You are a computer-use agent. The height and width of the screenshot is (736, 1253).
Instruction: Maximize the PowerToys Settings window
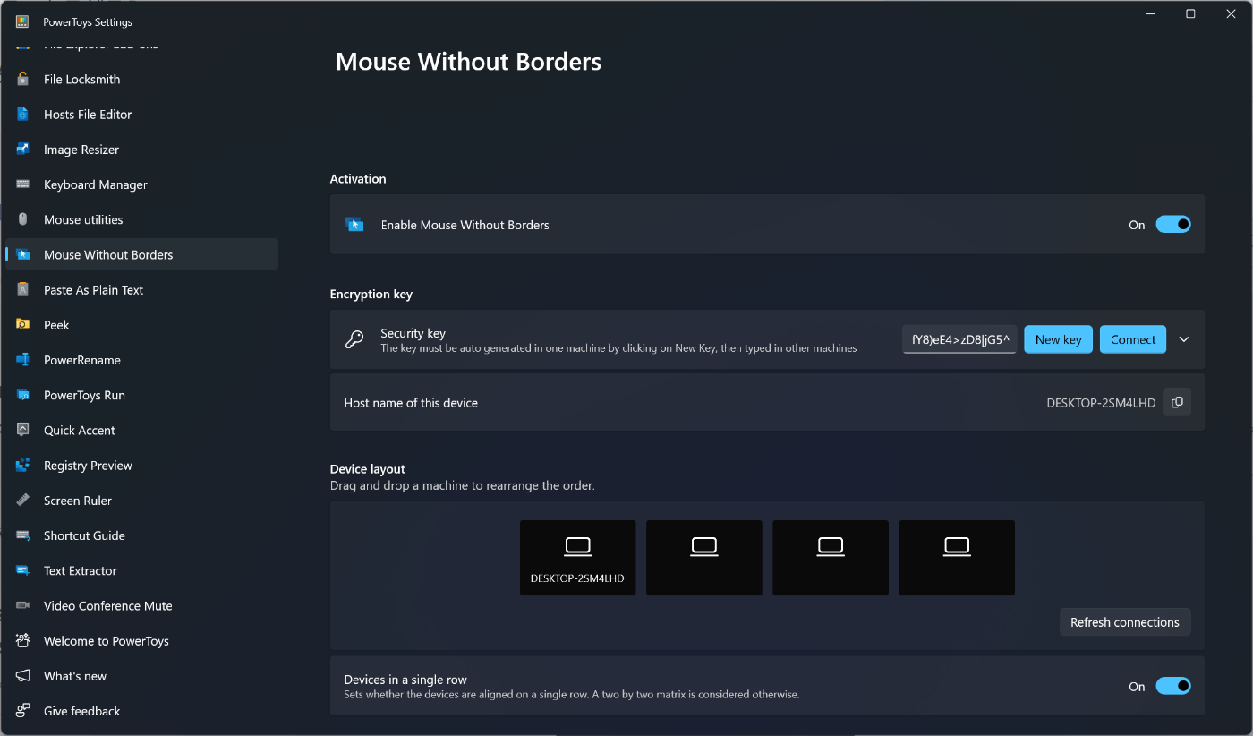coord(1190,13)
